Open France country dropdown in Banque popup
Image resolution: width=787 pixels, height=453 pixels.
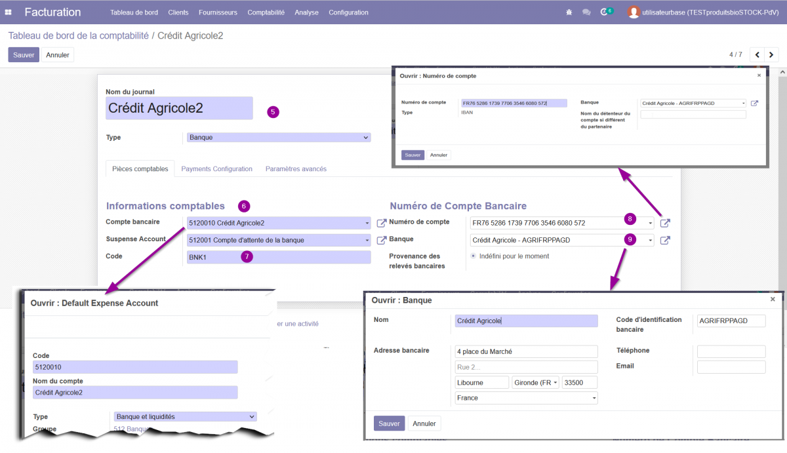(527, 398)
